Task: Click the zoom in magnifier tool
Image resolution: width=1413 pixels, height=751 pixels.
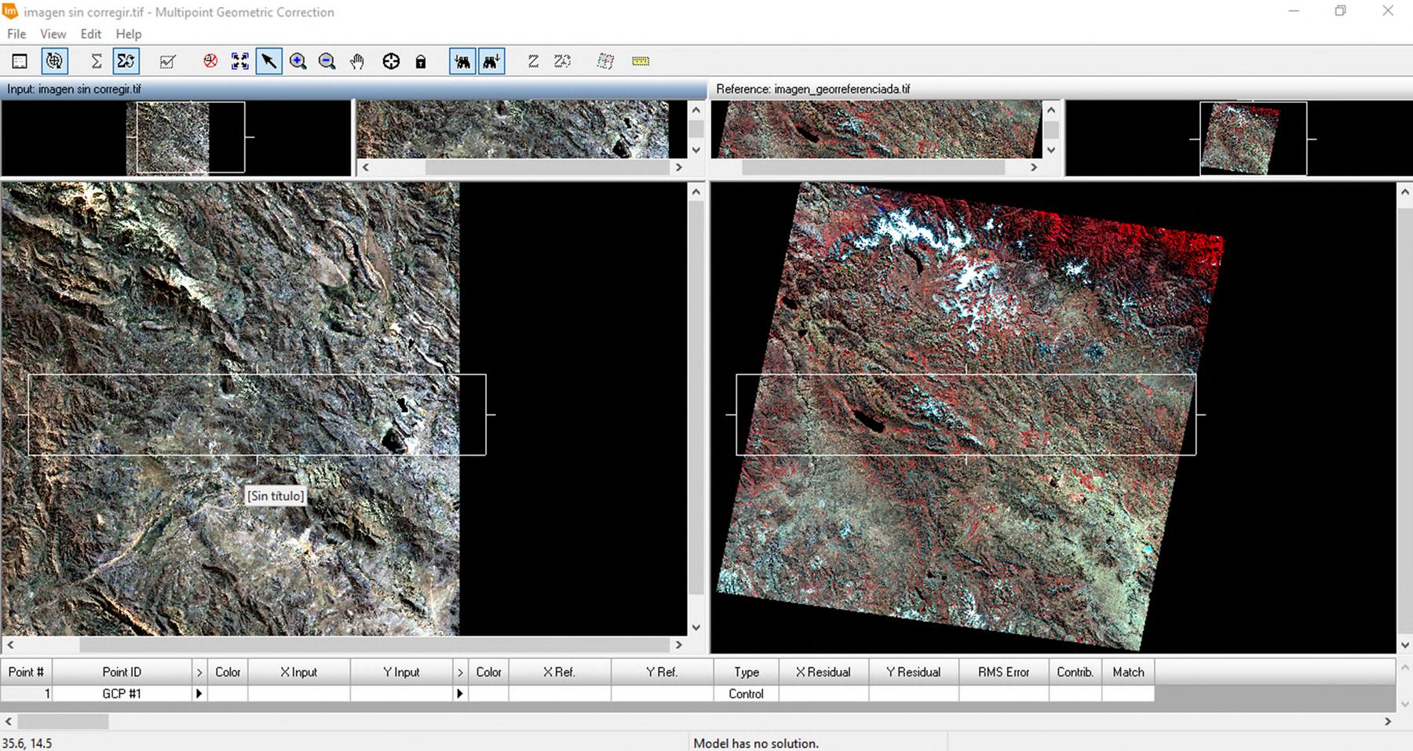Action: tap(298, 61)
